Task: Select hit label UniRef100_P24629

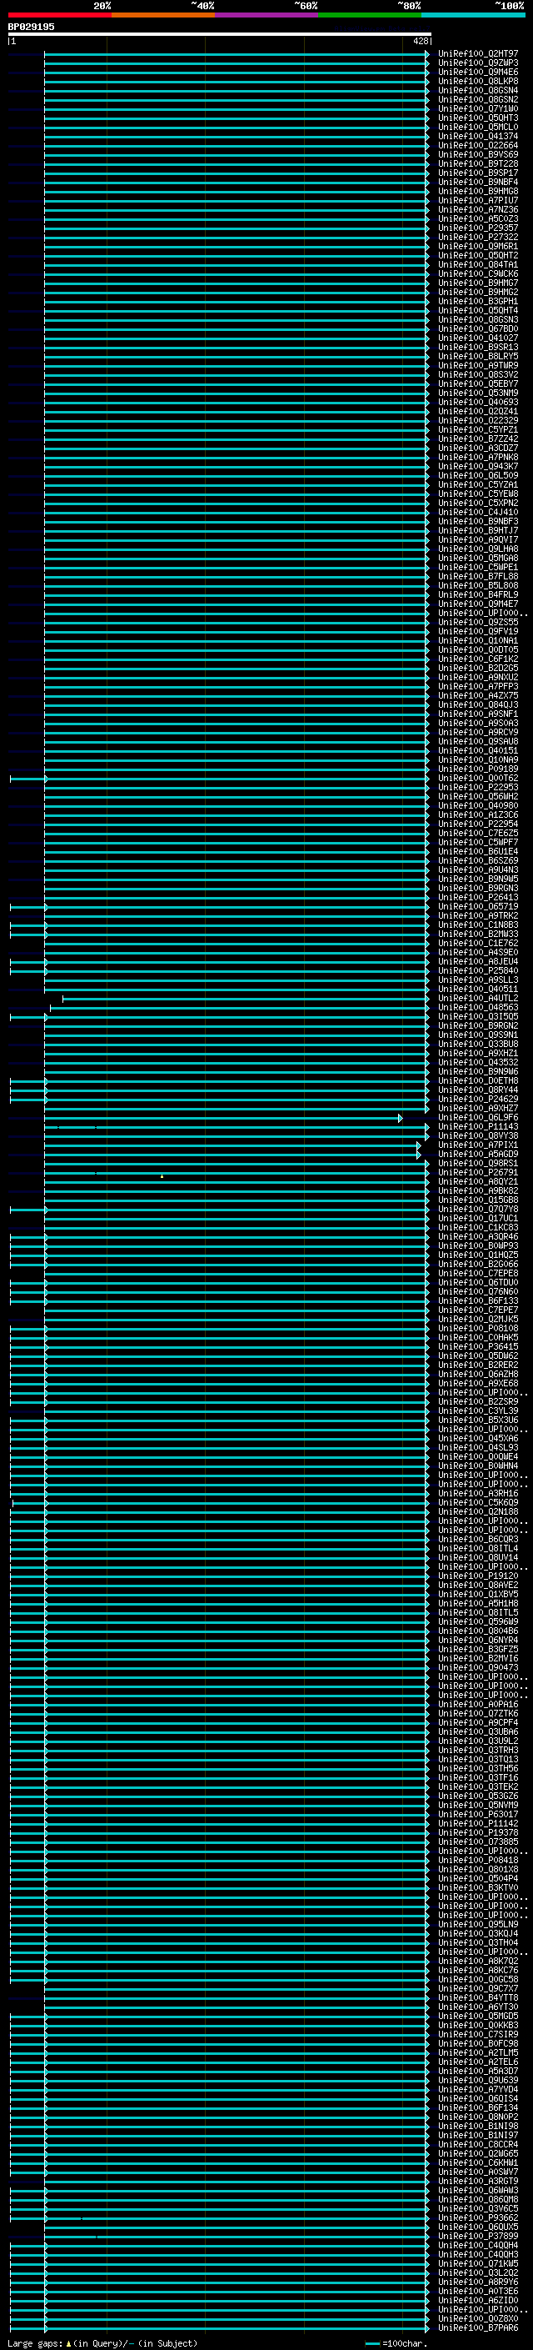Action: [x=478, y=1099]
